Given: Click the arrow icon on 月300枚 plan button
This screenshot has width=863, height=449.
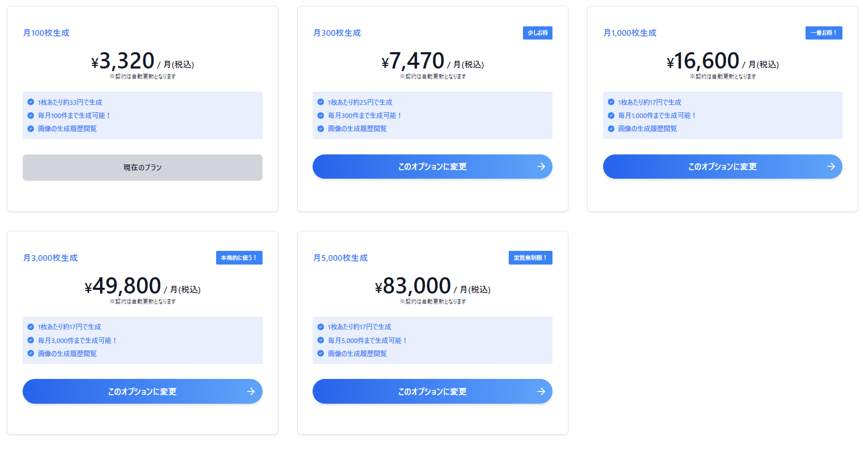Looking at the screenshot, I should coord(541,167).
